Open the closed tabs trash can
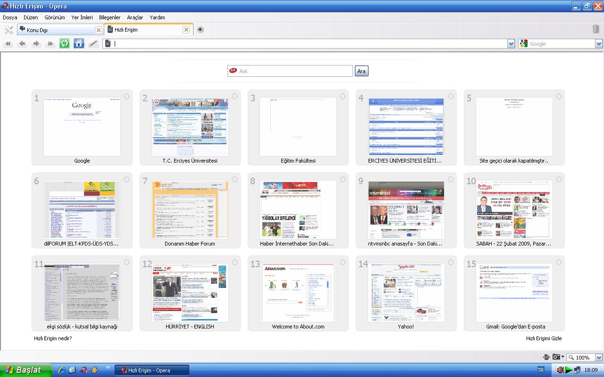The width and height of the screenshot is (604, 377). [596, 29]
